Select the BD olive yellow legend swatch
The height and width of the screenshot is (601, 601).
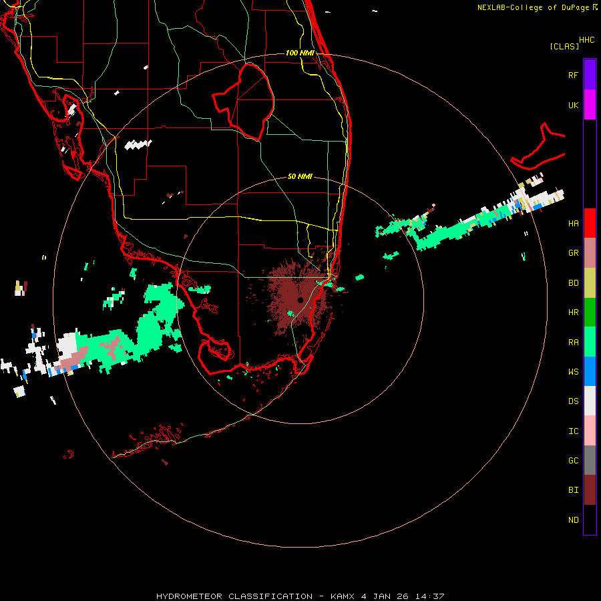590,283
